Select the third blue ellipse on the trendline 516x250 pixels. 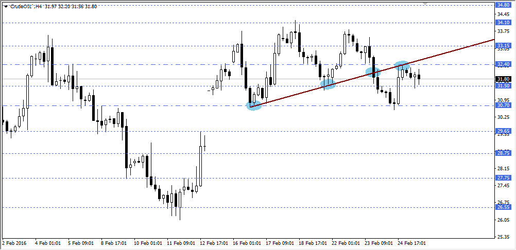373,72
